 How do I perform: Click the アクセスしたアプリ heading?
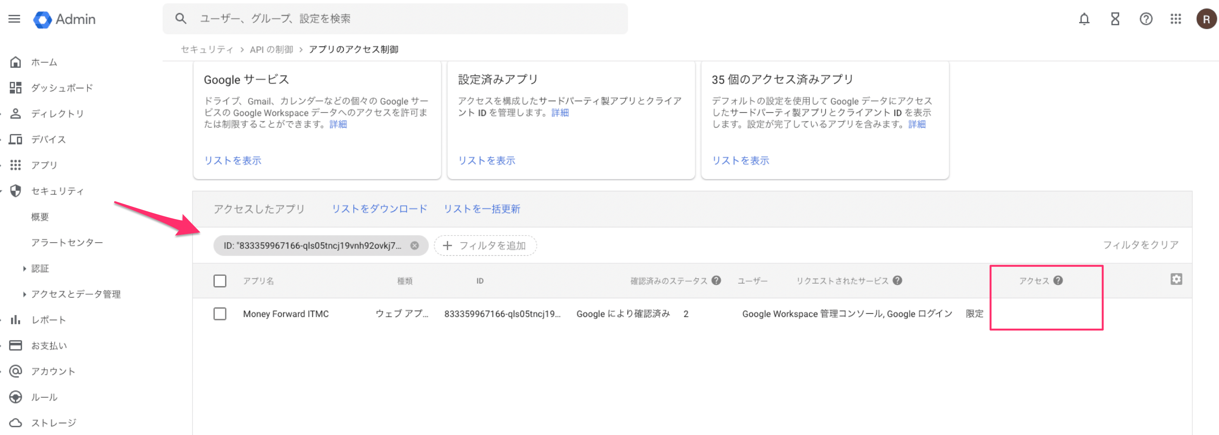pyautogui.click(x=259, y=208)
